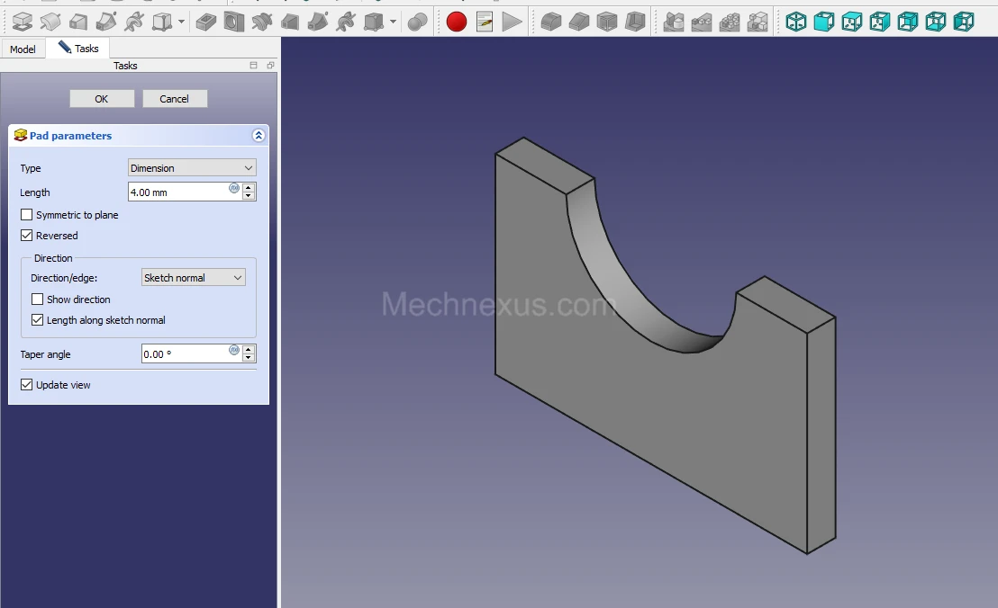Apply the Fillet tool
Screen dimensions: 998x608
click(x=550, y=22)
